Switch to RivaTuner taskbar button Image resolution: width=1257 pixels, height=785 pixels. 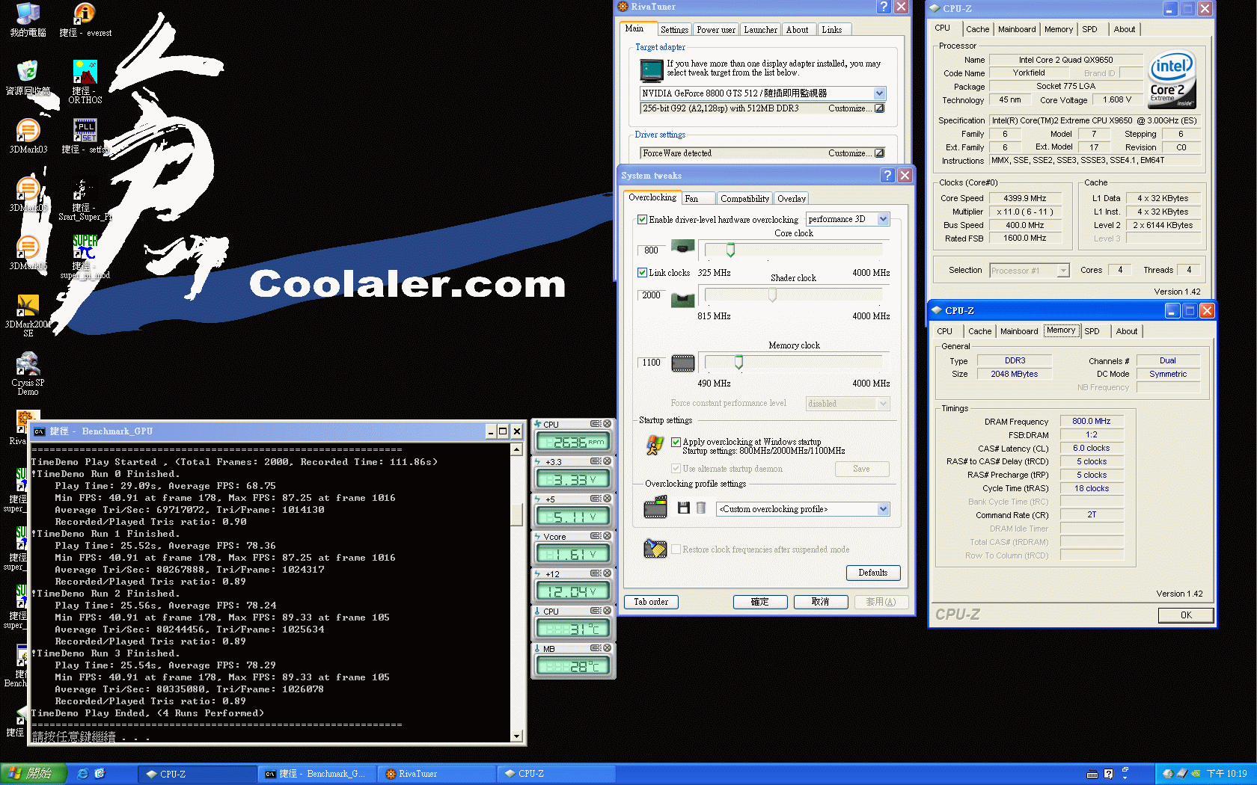436,774
